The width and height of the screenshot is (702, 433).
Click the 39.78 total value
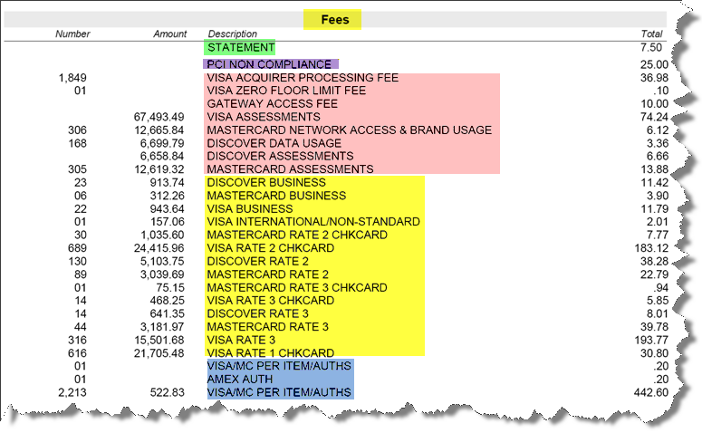point(654,327)
